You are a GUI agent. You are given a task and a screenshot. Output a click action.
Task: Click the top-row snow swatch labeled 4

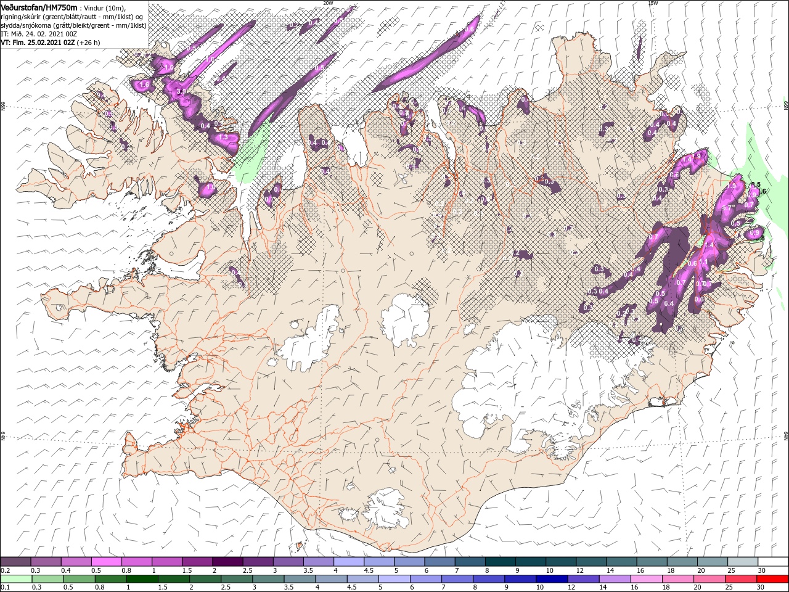(349, 562)
